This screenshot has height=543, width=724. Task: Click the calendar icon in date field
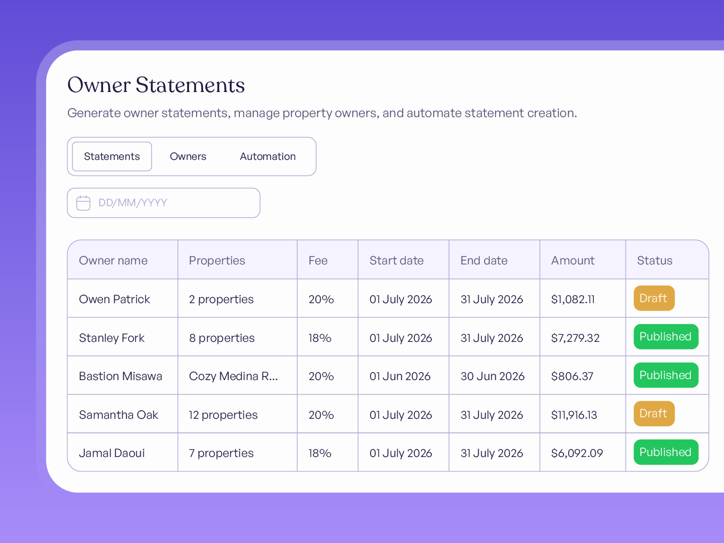click(83, 203)
